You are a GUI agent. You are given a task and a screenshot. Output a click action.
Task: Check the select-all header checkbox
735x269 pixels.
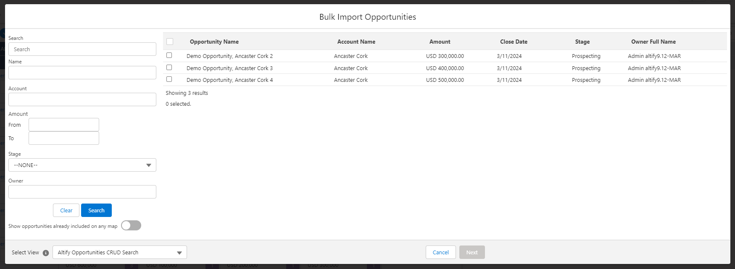click(x=170, y=42)
